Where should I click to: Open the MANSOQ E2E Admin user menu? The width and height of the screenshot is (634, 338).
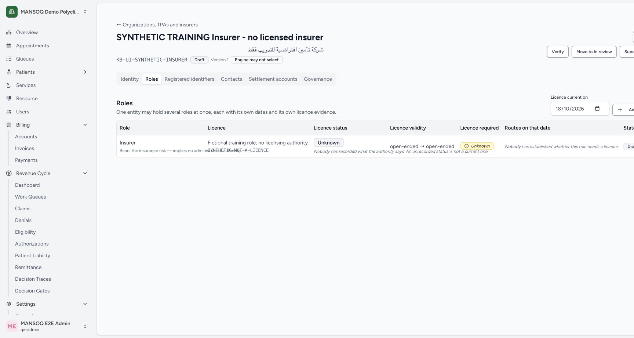pyautogui.click(x=47, y=326)
